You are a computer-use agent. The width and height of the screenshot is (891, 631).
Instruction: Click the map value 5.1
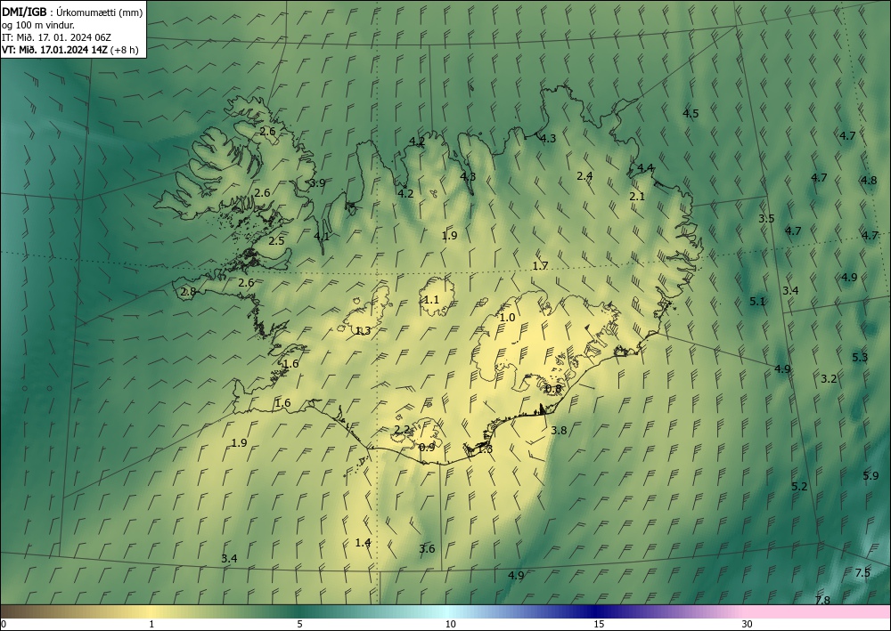point(756,302)
